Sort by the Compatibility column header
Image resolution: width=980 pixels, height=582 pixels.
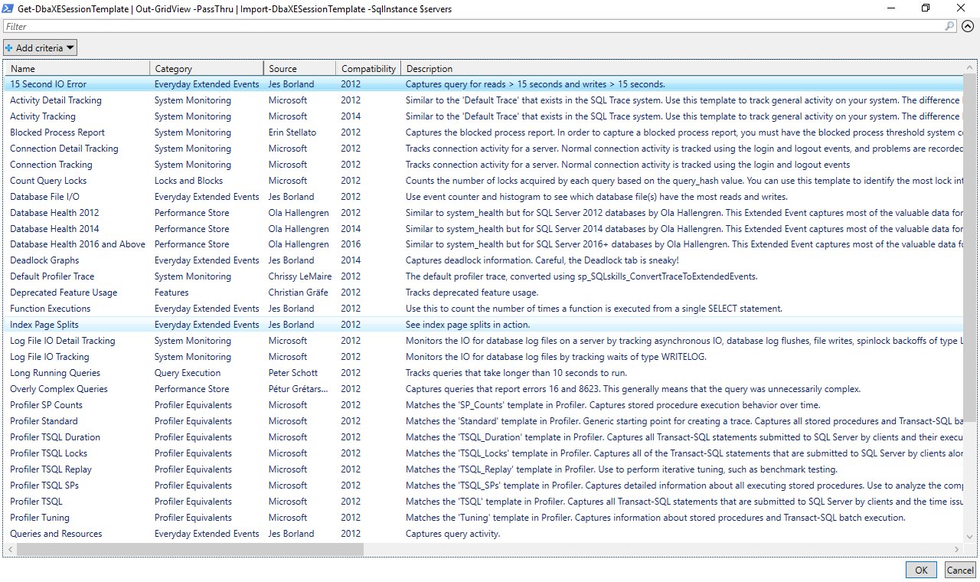368,68
